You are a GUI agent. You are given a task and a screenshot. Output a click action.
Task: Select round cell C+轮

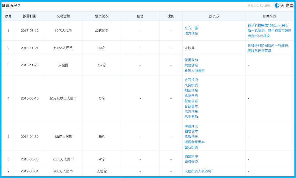(101, 65)
